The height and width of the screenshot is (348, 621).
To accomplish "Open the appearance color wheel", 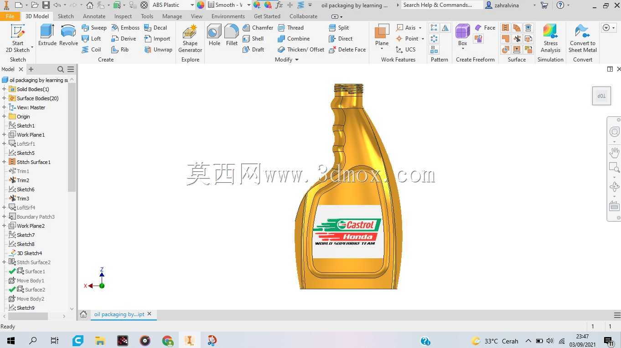I will coord(201,5).
